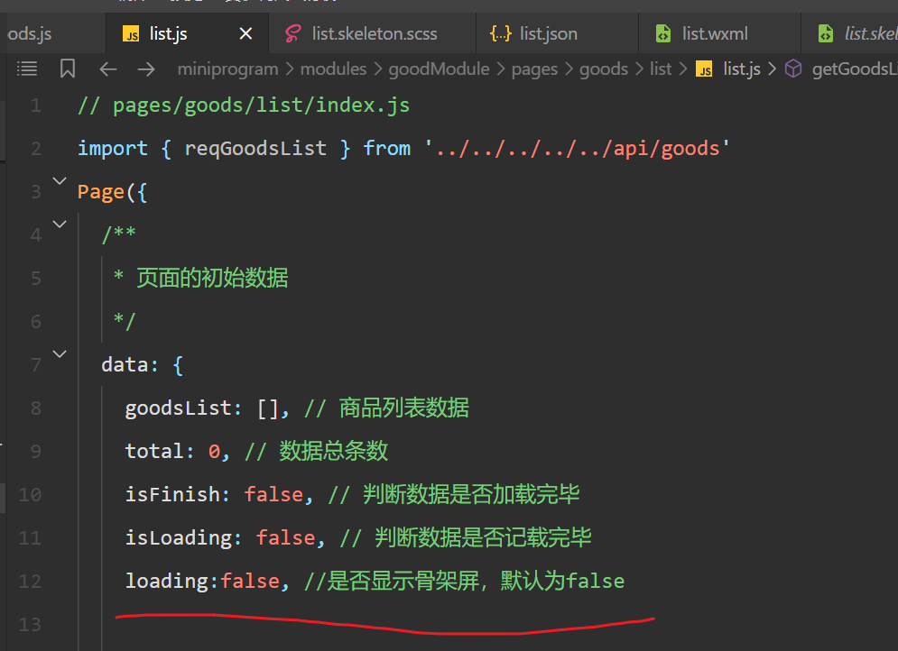Click line number 10 in the gutter
Image resolution: width=898 pixels, height=651 pixels.
coord(30,494)
